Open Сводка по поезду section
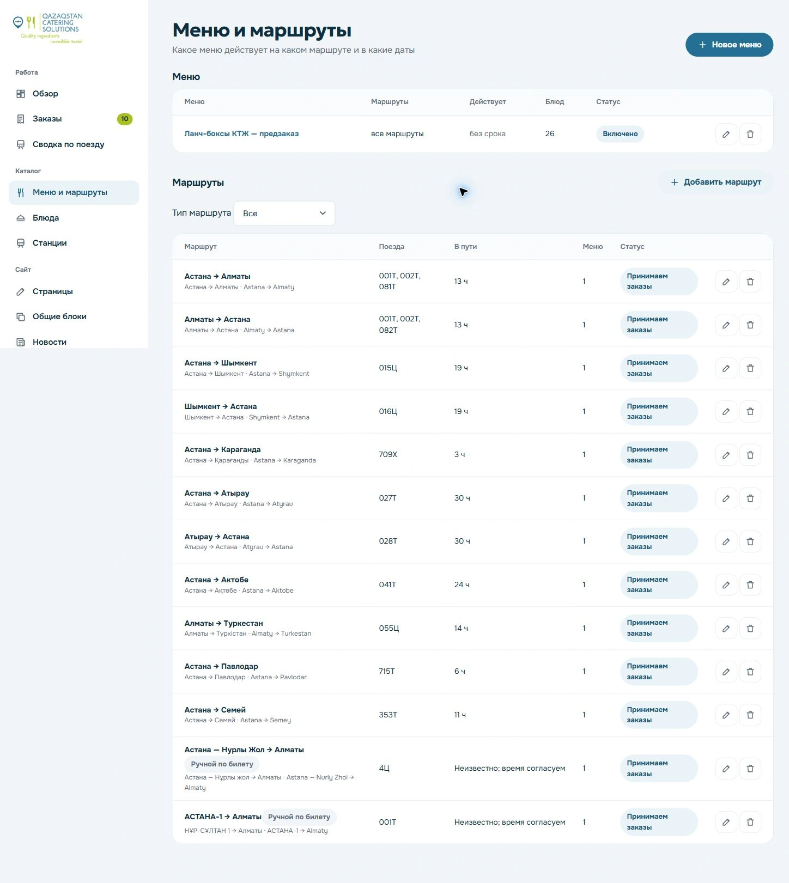The height and width of the screenshot is (883, 789). tap(74, 144)
